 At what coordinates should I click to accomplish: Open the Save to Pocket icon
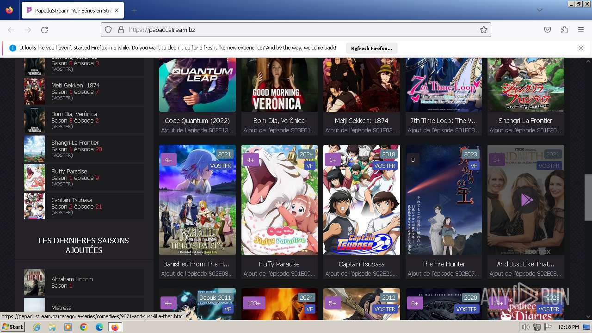[x=548, y=30]
